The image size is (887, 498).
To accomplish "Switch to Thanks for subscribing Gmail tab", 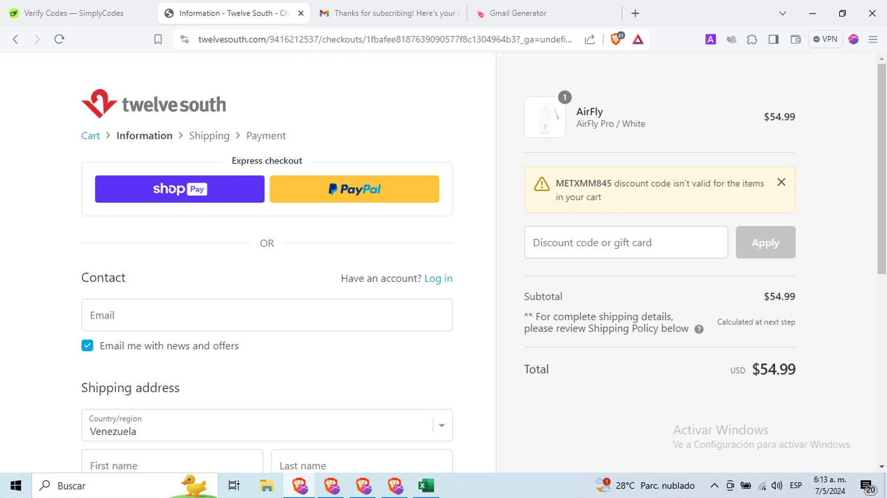I will 390,13.
